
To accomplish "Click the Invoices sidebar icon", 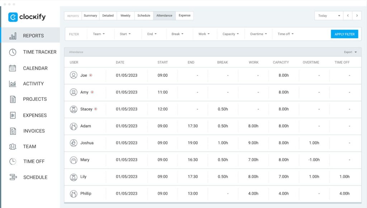I will pos(13,131).
